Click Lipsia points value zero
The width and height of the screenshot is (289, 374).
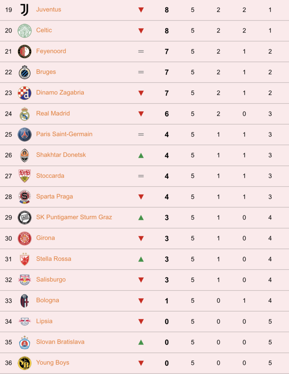pos(167,321)
